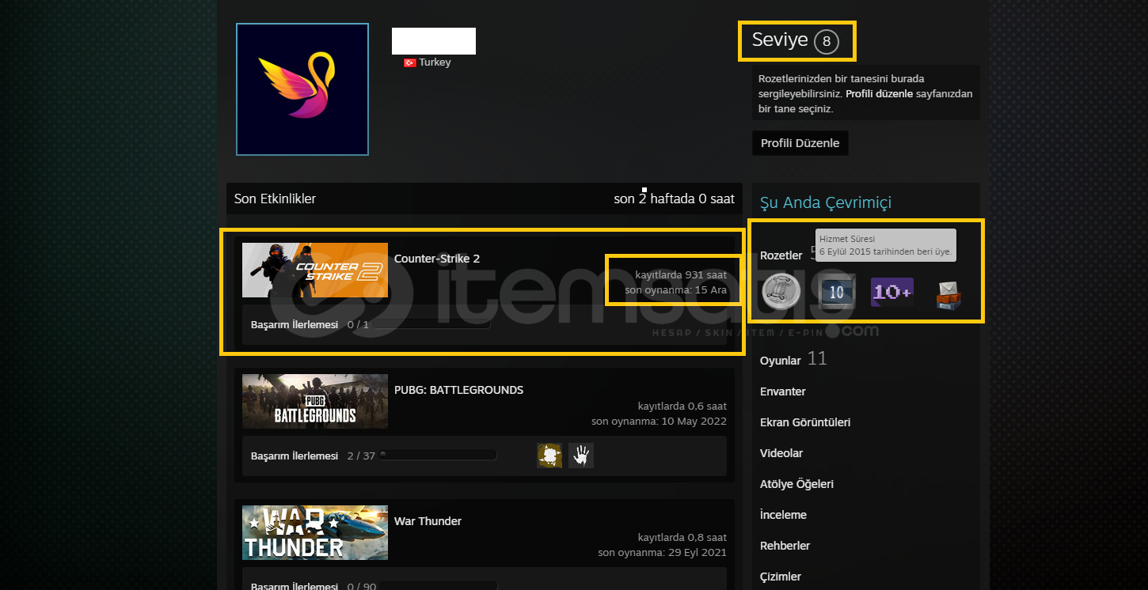Open the Rozetler badges link

tap(781, 255)
